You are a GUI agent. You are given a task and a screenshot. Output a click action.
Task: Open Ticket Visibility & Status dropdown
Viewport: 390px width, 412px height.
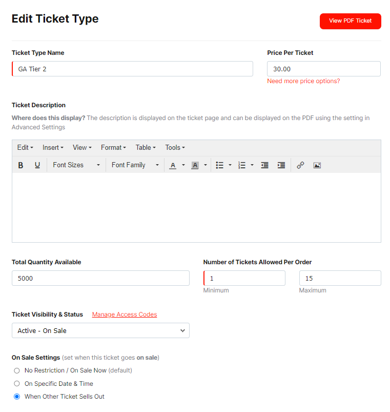tap(100, 330)
